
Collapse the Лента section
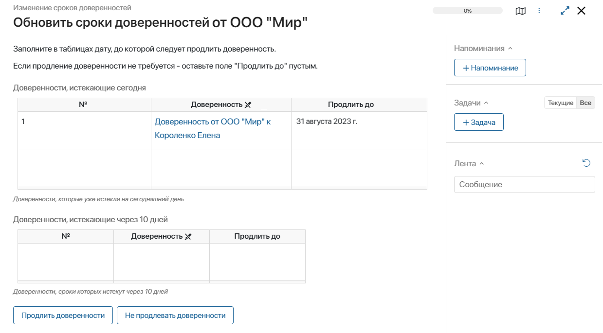[482, 164]
